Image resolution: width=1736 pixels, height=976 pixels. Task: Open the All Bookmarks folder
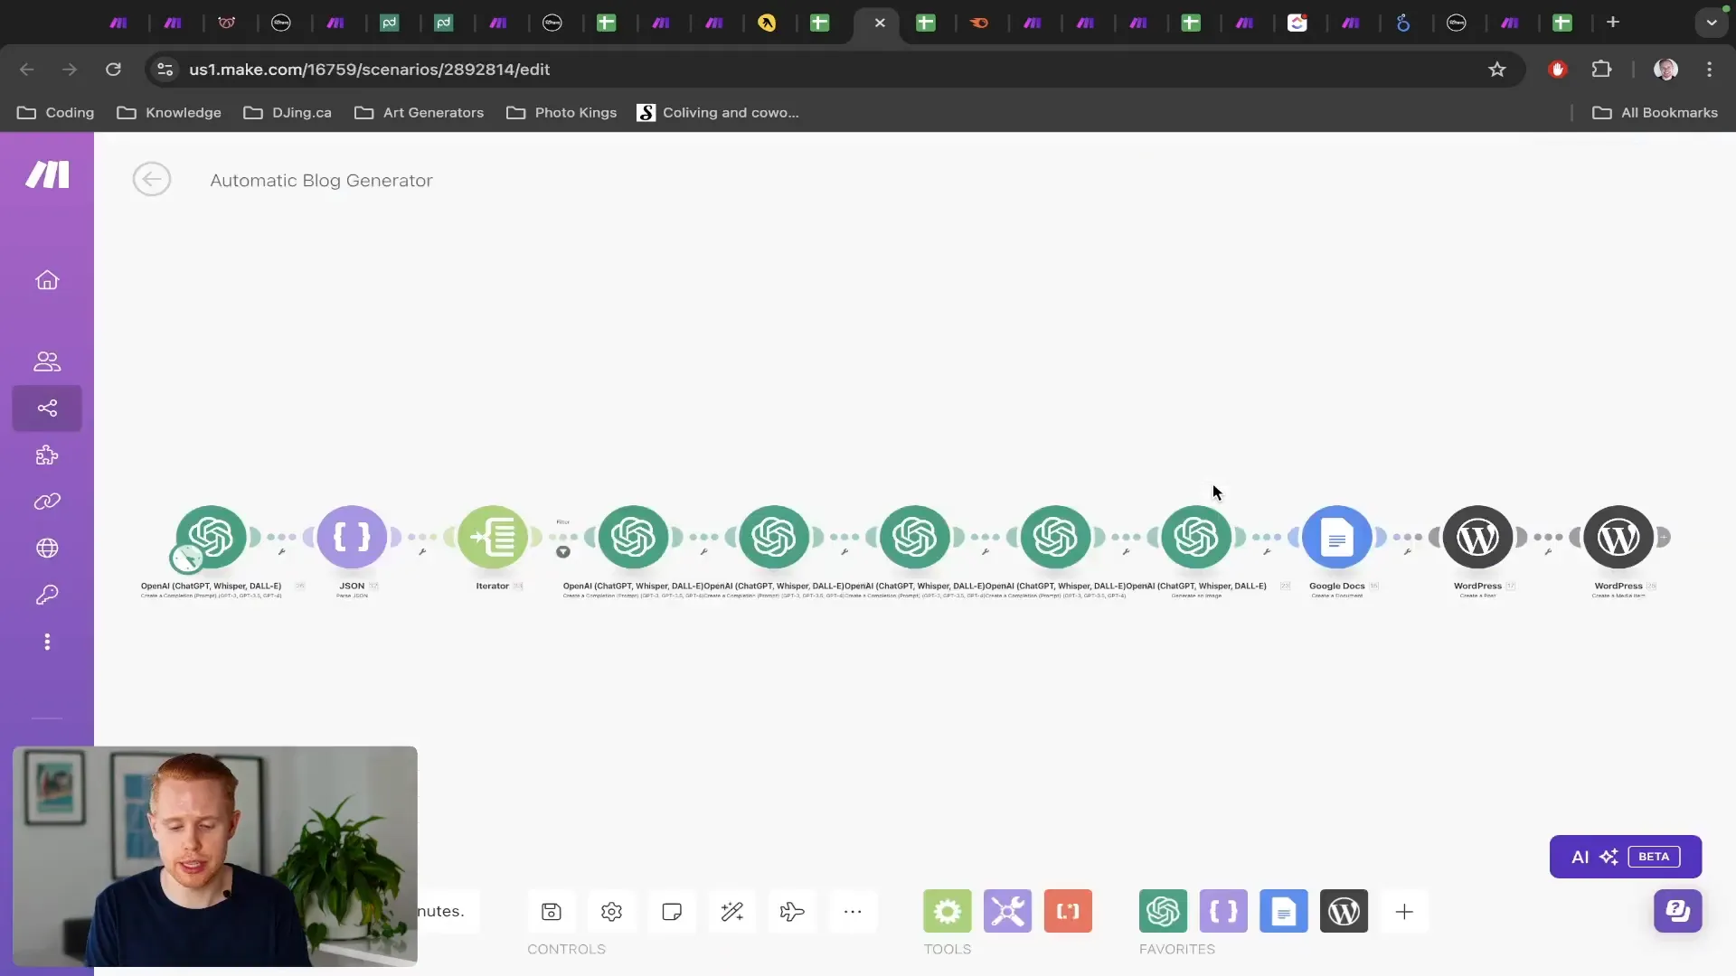point(1655,113)
